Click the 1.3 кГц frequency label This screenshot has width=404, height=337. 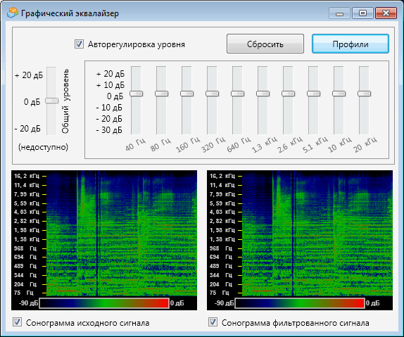coord(265,144)
